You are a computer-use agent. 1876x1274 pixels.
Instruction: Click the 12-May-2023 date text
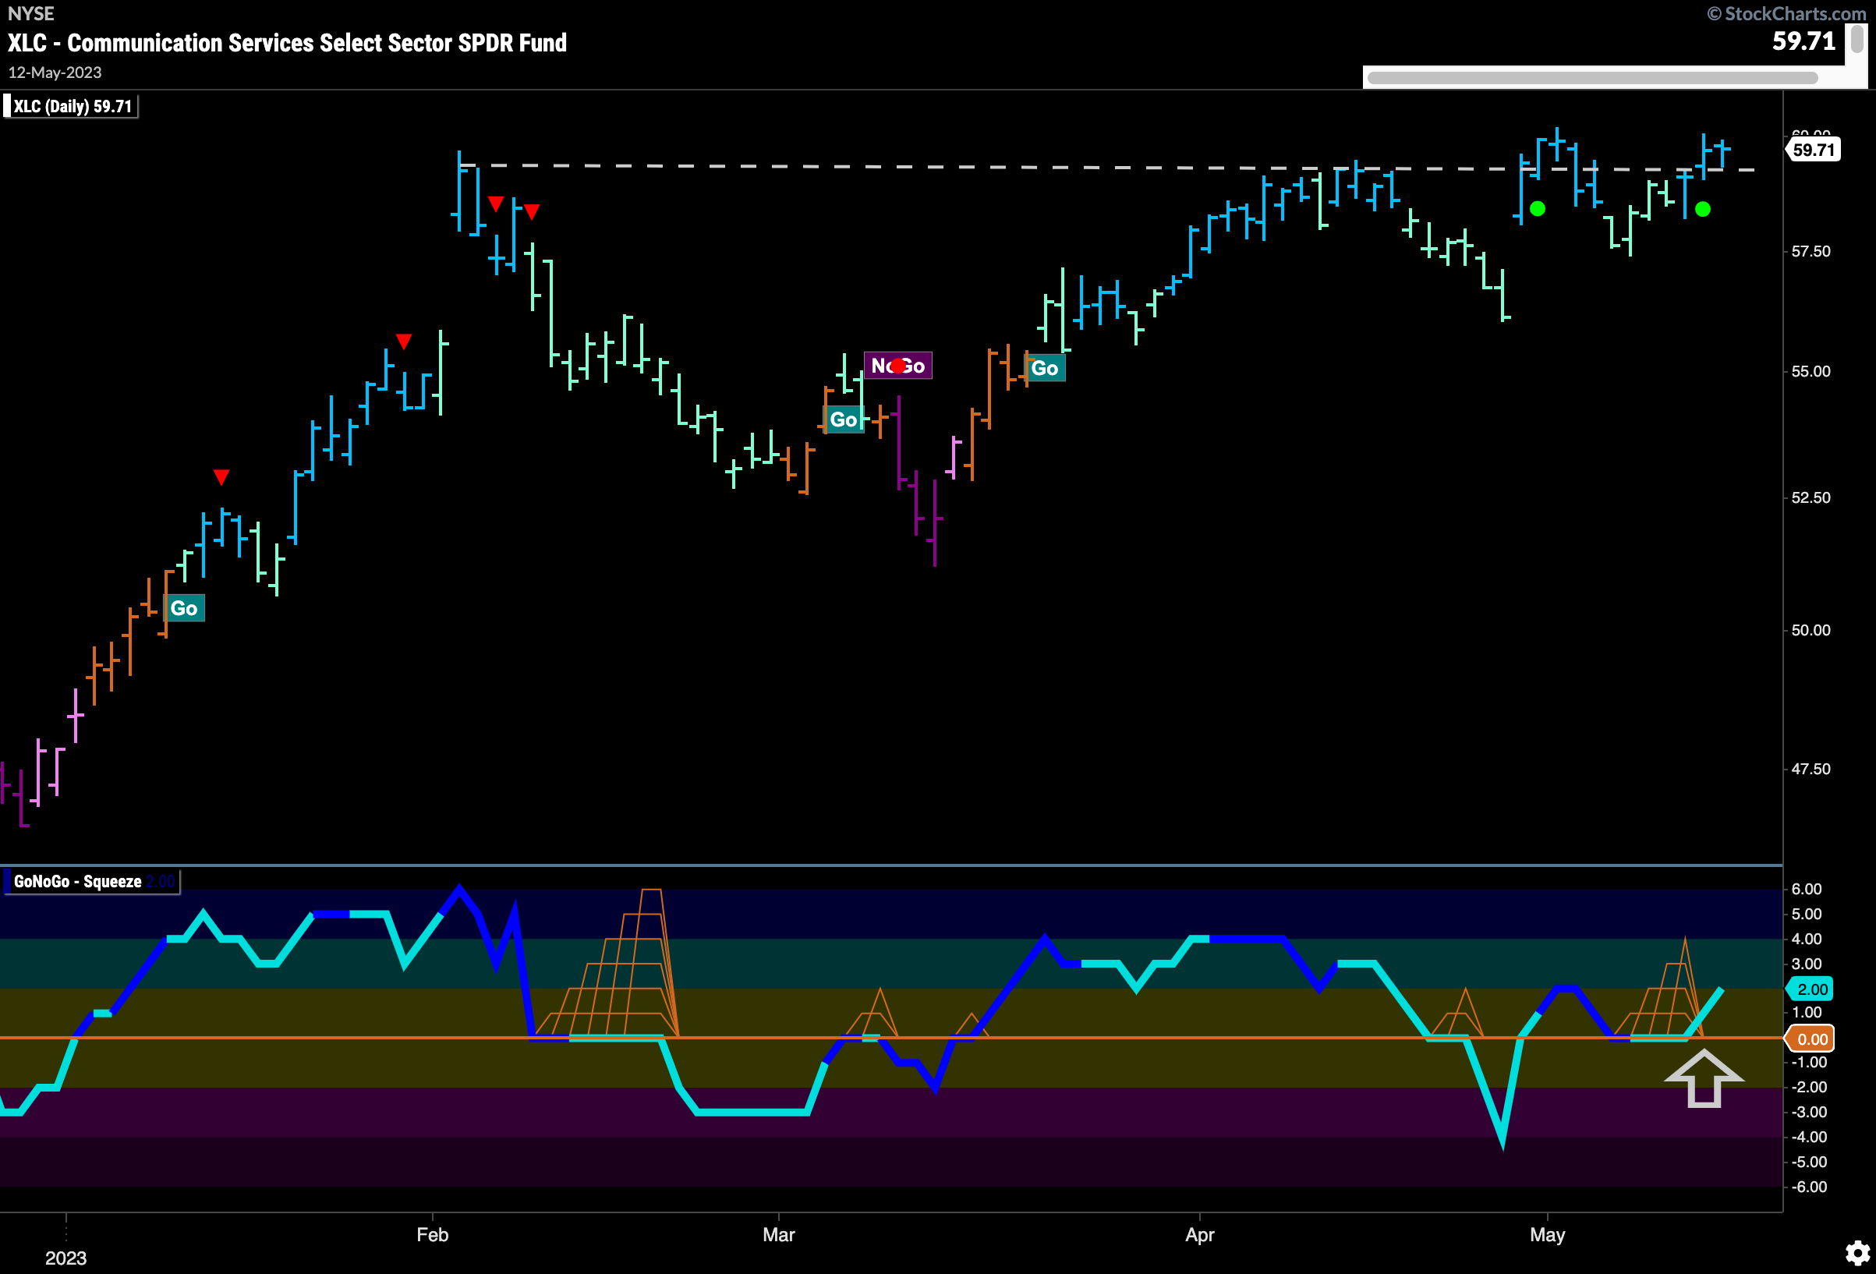point(55,73)
